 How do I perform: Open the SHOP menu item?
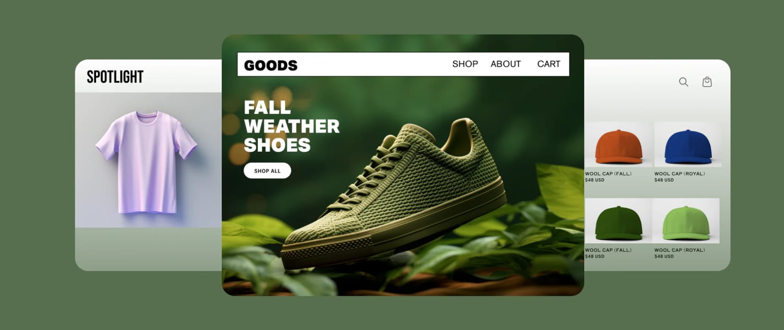(x=465, y=64)
